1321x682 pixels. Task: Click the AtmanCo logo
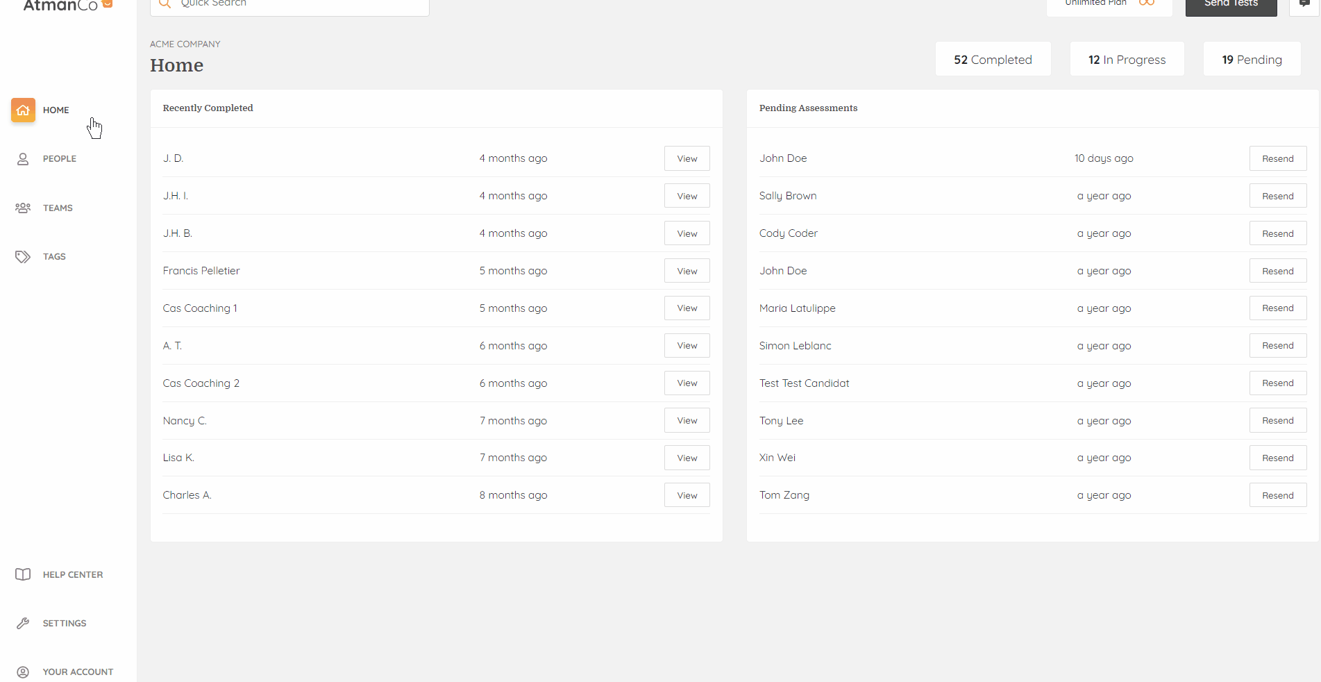tap(67, 6)
